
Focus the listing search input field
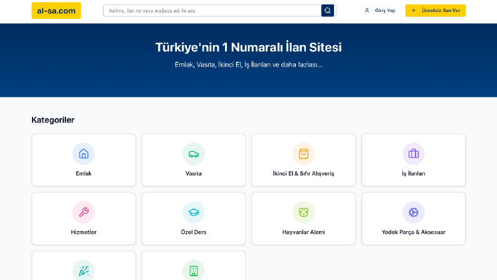[x=212, y=11]
